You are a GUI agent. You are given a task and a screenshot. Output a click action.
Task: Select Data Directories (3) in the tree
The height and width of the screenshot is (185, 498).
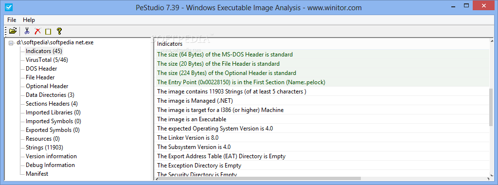click(x=50, y=95)
